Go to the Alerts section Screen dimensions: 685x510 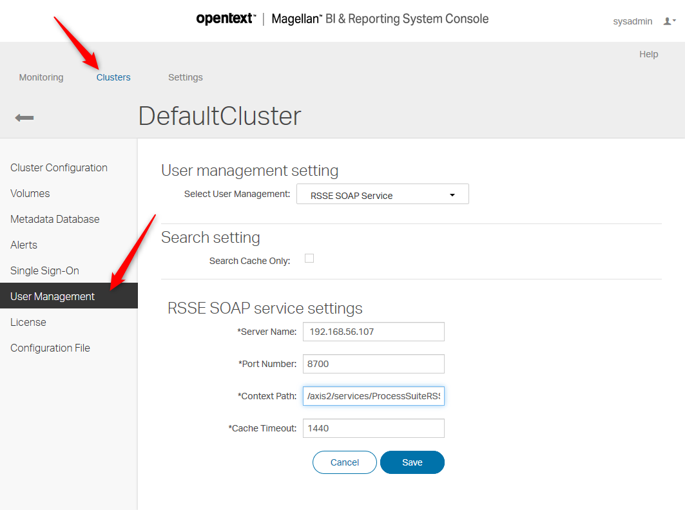tap(24, 245)
